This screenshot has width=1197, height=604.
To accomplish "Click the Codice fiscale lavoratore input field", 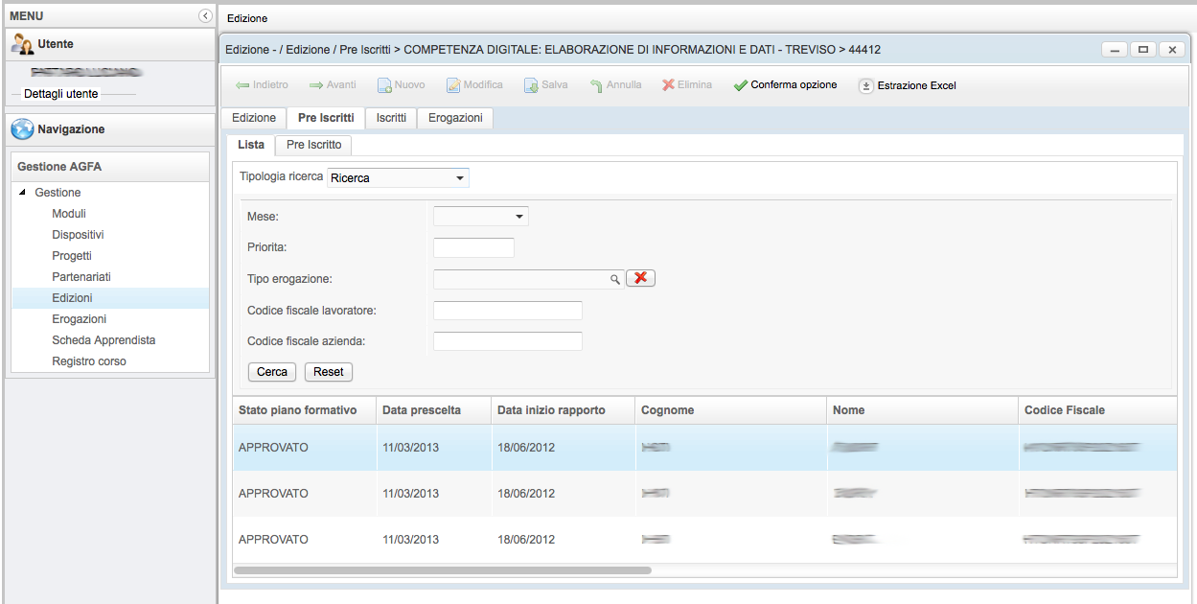I will click(507, 311).
